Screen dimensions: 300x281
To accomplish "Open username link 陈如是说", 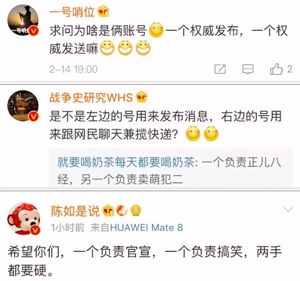I will click(75, 211).
